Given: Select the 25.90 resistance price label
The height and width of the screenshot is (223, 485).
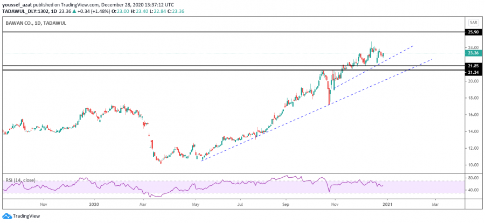Looking at the screenshot, I should 473,33.
